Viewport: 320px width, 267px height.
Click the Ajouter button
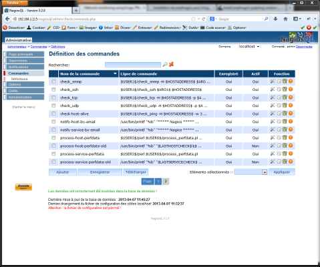(63, 172)
